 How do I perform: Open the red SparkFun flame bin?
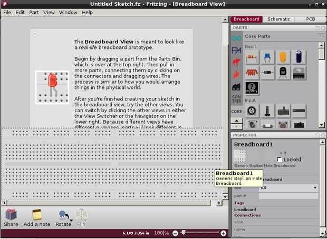236,74
